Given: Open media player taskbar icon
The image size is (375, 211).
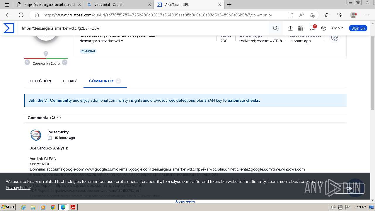Looking at the screenshot, I should point(43,207).
